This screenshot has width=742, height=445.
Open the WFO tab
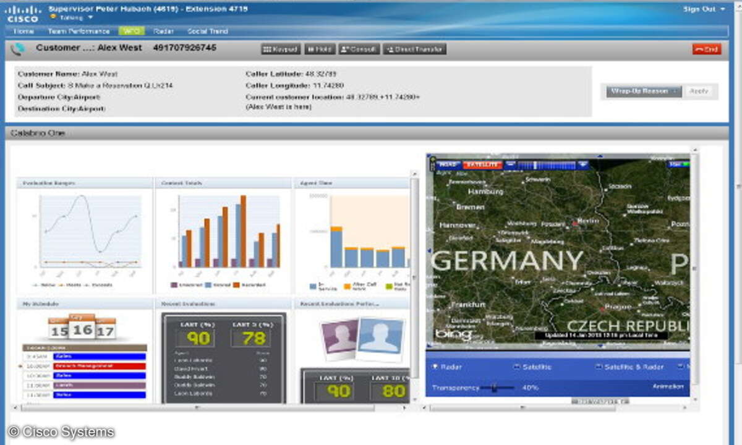130,31
